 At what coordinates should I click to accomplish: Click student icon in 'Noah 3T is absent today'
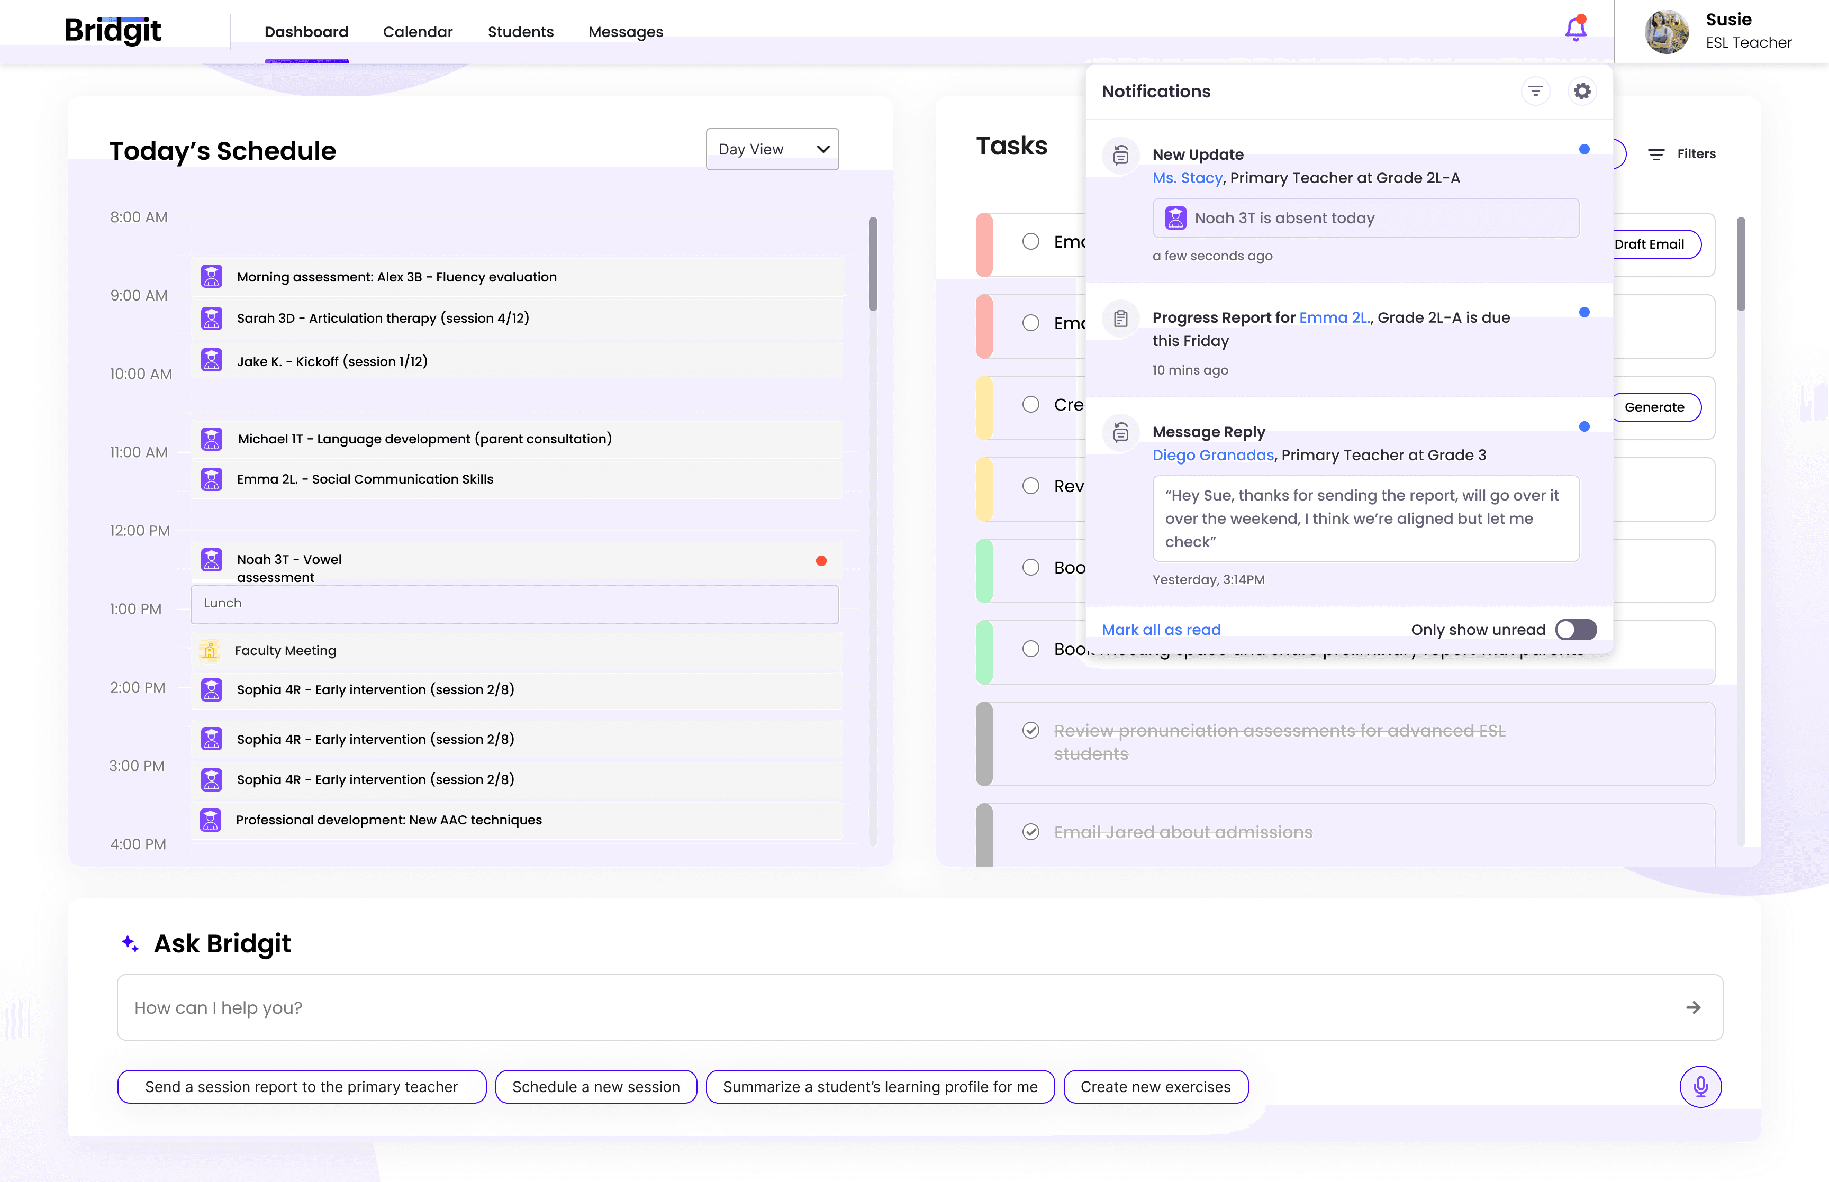tap(1175, 218)
